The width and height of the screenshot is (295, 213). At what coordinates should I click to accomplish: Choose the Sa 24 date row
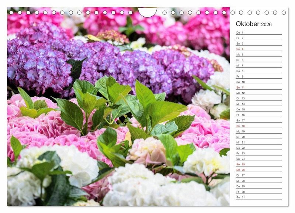coord(258,159)
